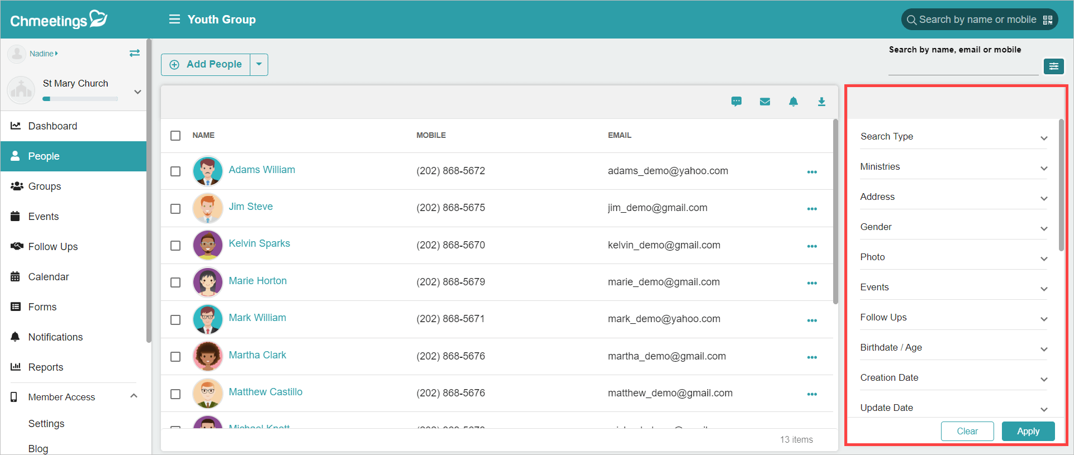Click the people list vertical scrollbar
Viewport: 1074px width, 455px height.
tap(835, 212)
